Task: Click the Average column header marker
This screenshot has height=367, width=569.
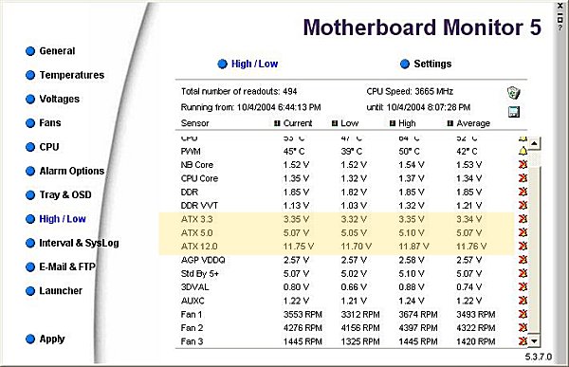Action: pos(450,123)
